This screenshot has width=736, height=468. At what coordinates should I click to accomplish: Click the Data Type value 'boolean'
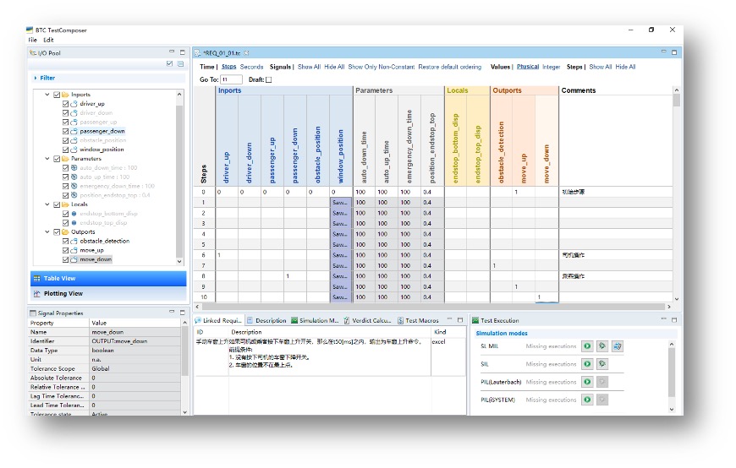click(103, 351)
